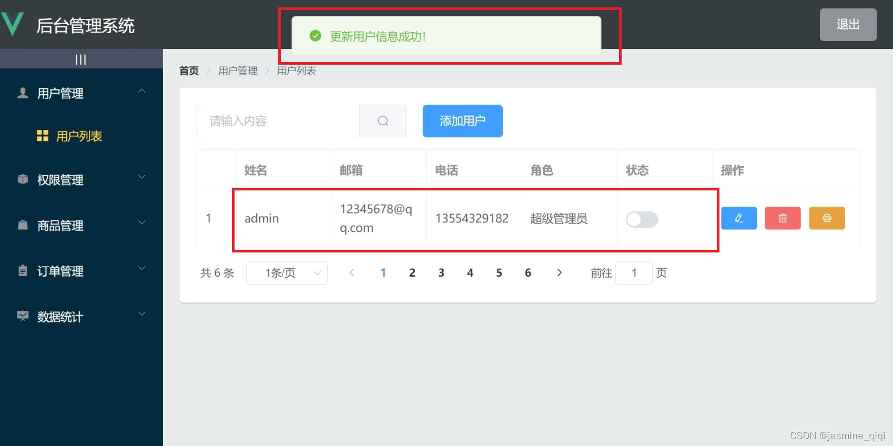The image size is (893, 446).
Task: Edit admin user with the blue pencil button
Action: pos(739,218)
